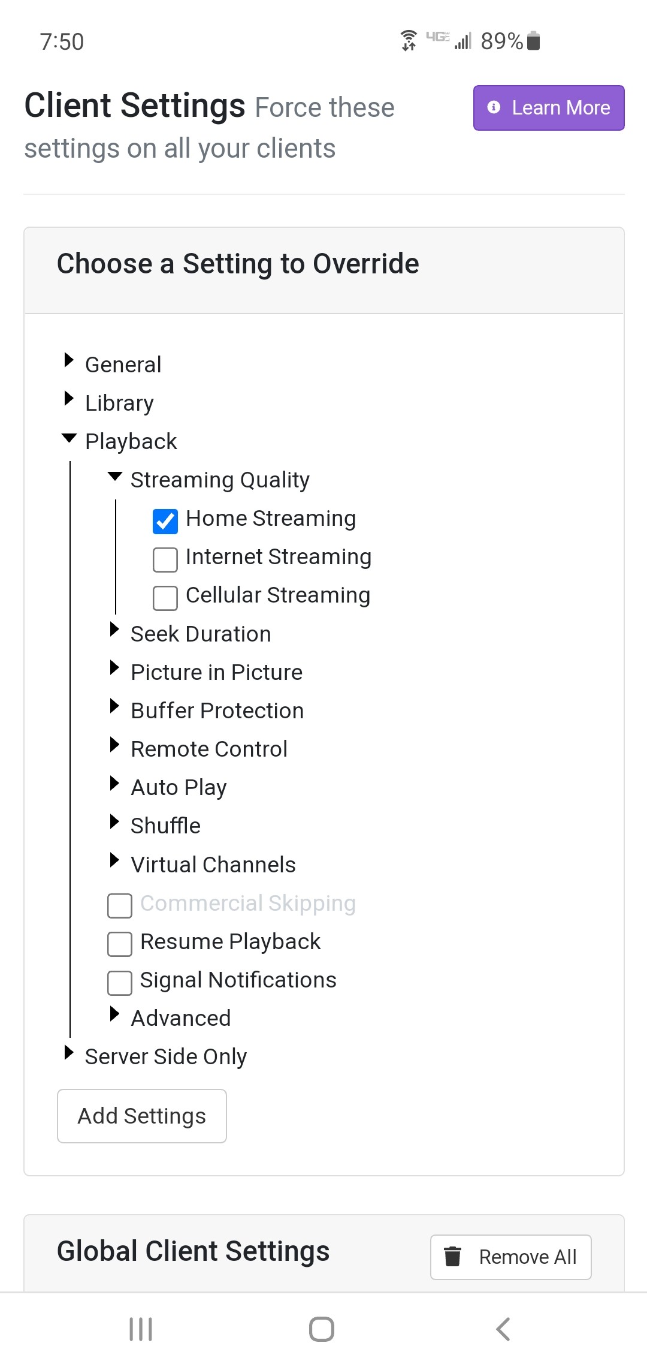The image size is (647, 1367).
Task: Tap the Wi-Fi icon in status bar
Action: [409, 41]
